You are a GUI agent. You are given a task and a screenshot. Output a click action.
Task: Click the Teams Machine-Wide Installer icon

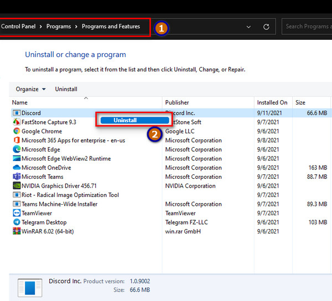coord(17,204)
